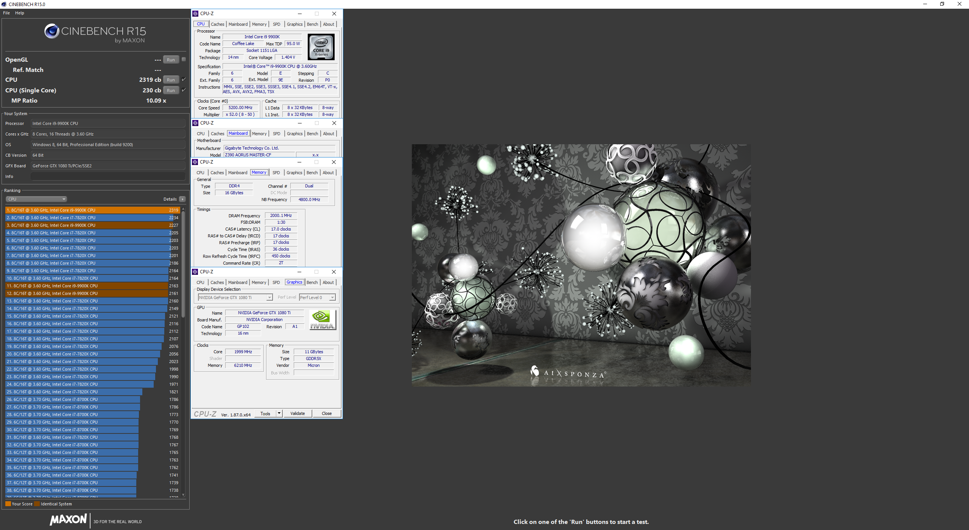Click the Identical System brown color swatch
This screenshot has height=530, width=969.
point(37,504)
